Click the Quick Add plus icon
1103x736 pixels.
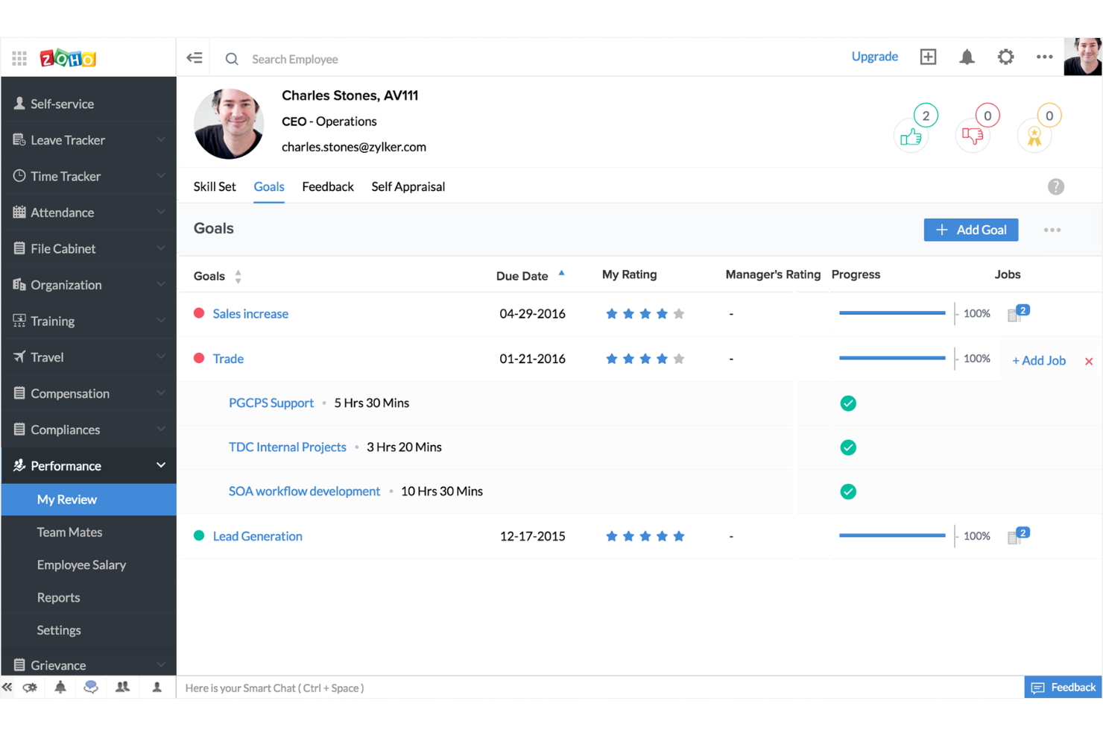928,56
